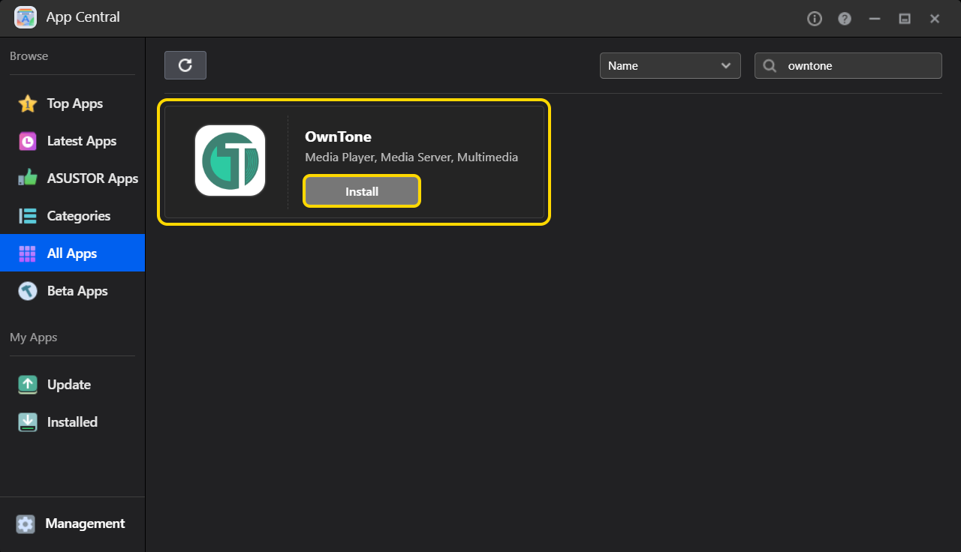Show Installed apps list
Screen dimensions: 961x552
pyautogui.click(x=73, y=422)
